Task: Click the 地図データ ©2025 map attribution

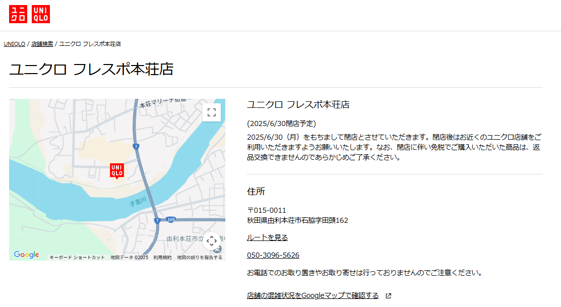Action: click(x=129, y=257)
